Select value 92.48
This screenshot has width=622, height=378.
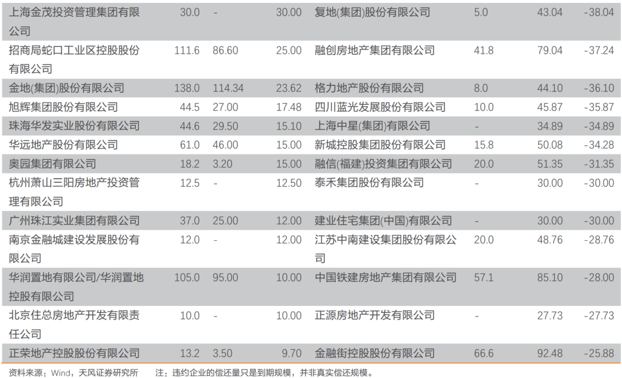pos(550,353)
